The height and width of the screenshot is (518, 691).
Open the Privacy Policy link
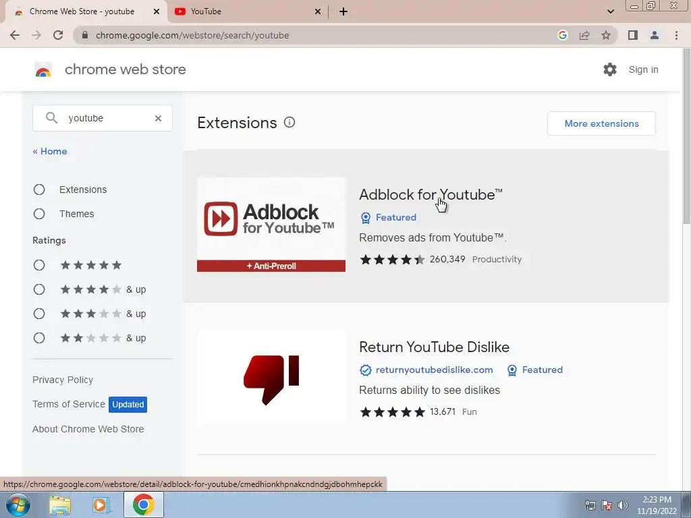(x=63, y=380)
